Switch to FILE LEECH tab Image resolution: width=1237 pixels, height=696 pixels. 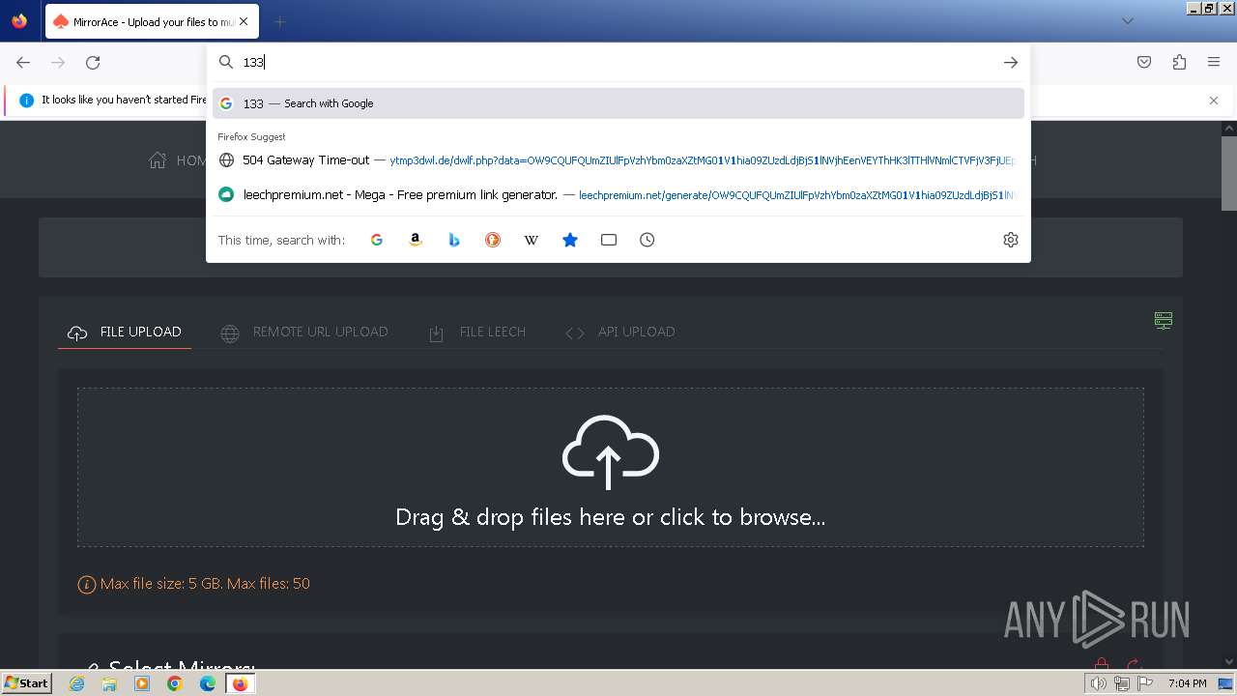click(x=477, y=332)
